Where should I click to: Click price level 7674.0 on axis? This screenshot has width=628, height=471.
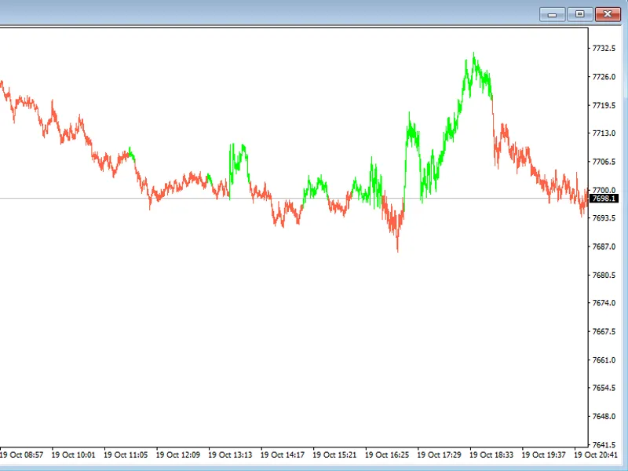pyautogui.click(x=604, y=303)
